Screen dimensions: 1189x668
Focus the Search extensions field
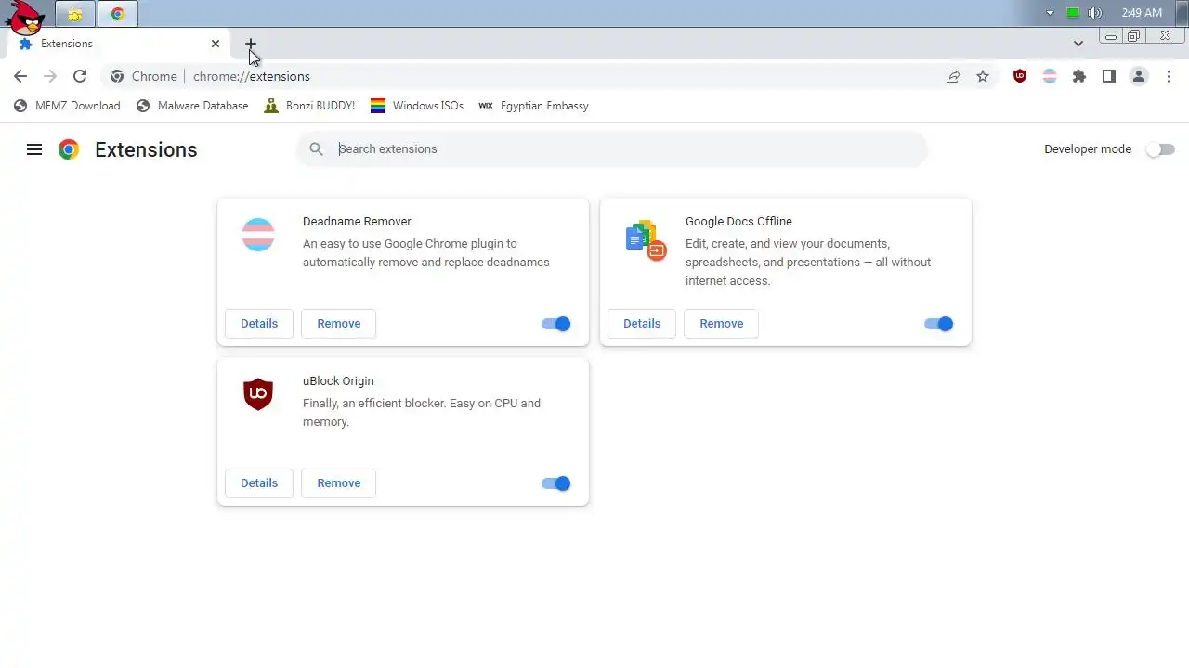click(613, 149)
